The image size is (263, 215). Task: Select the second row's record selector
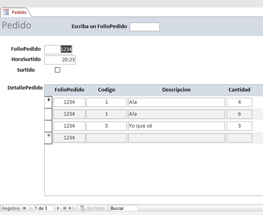coord(49,114)
